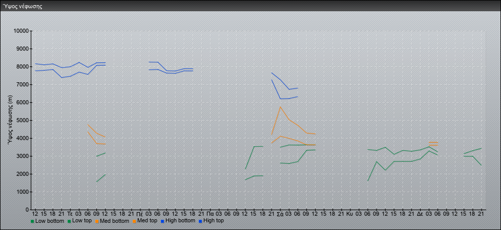Screen dimensions: 501x230
Task: Click the 'Σά' day label on the X axis
Action: tap(280, 214)
